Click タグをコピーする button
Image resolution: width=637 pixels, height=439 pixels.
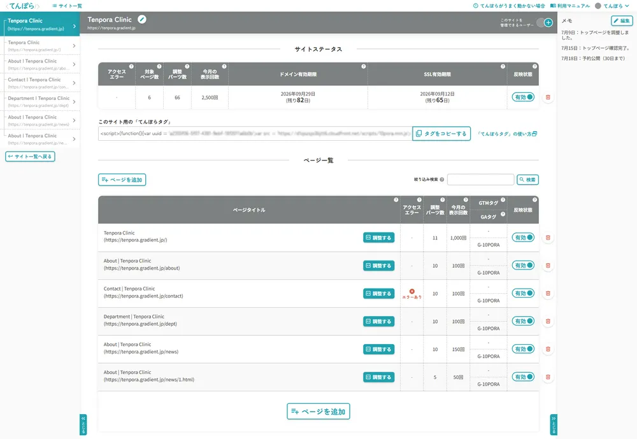(441, 133)
